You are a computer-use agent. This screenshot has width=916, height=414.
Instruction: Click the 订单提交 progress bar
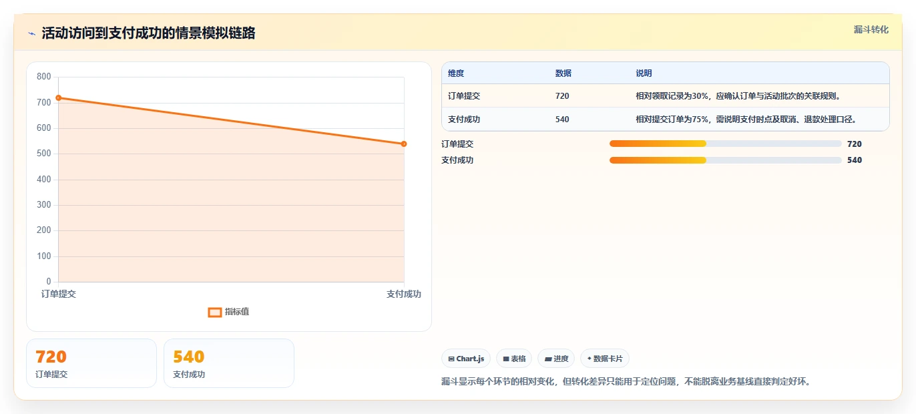tap(725, 144)
